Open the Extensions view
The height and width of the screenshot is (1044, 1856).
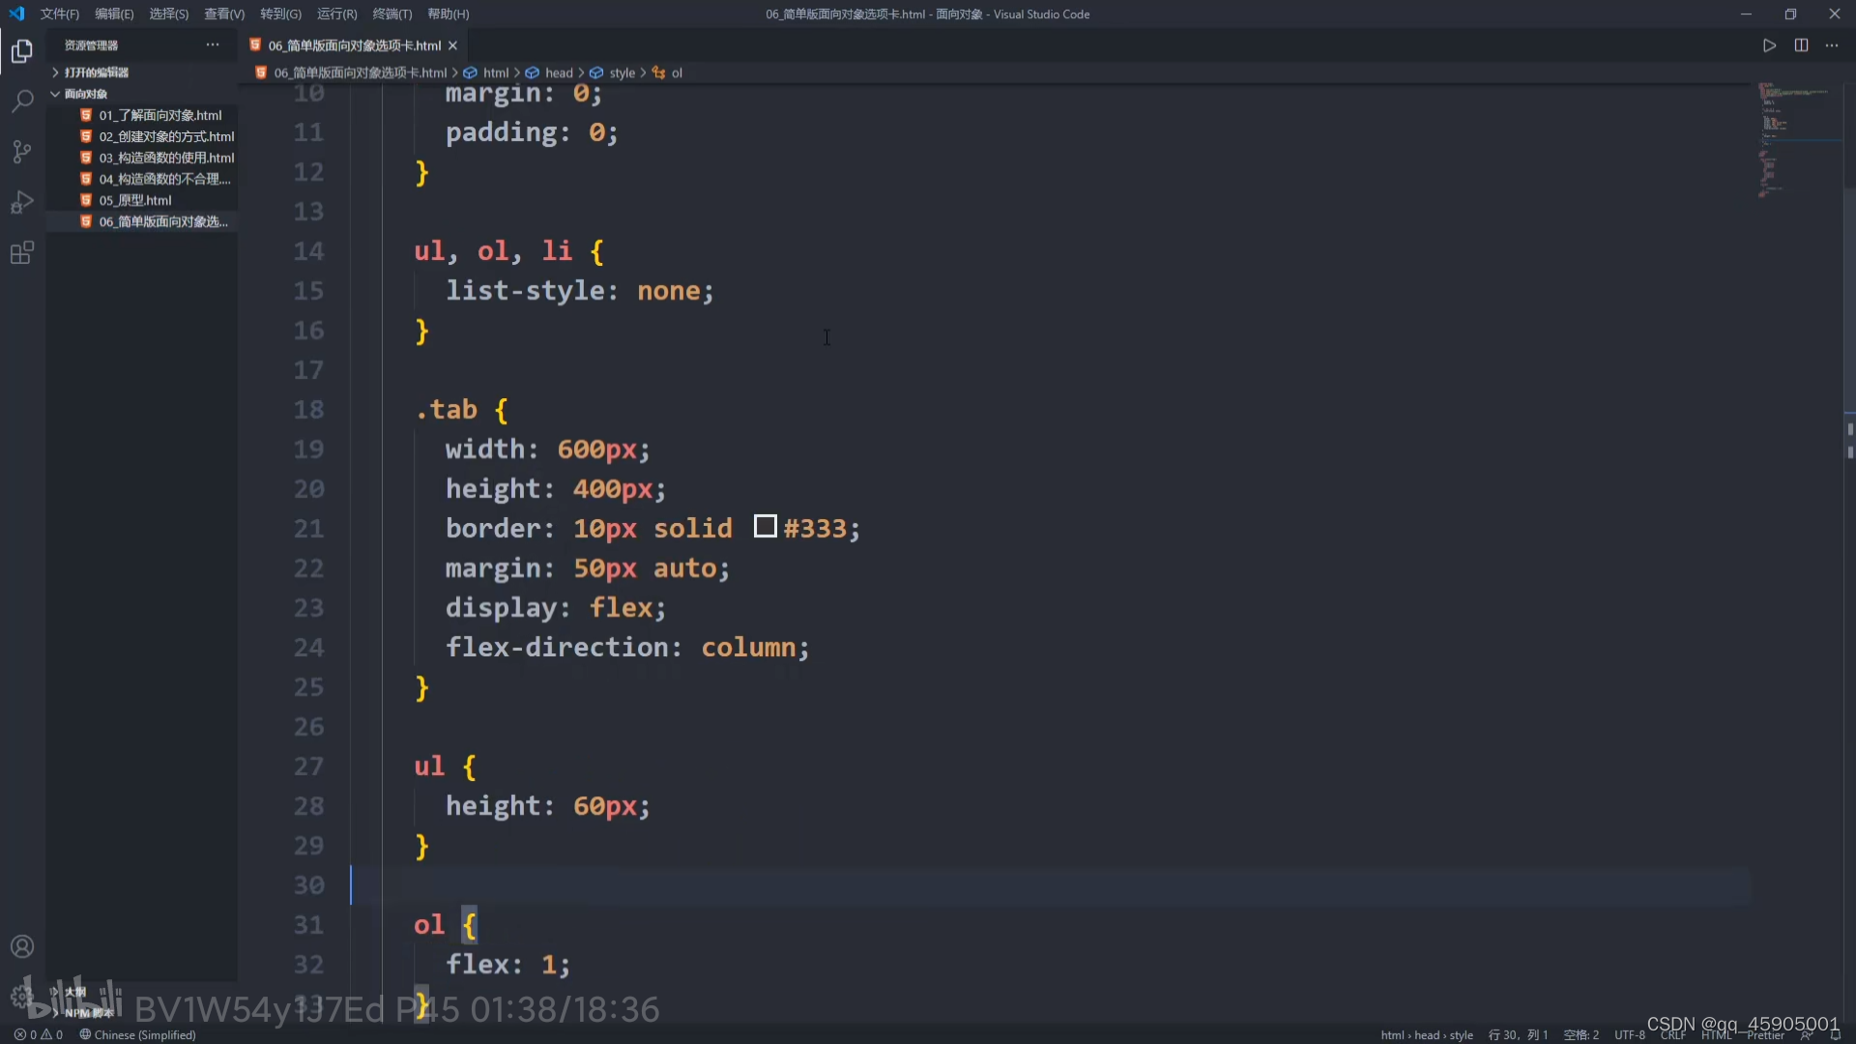(21, 253)
